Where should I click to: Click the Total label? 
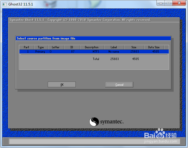coord(96,59)
